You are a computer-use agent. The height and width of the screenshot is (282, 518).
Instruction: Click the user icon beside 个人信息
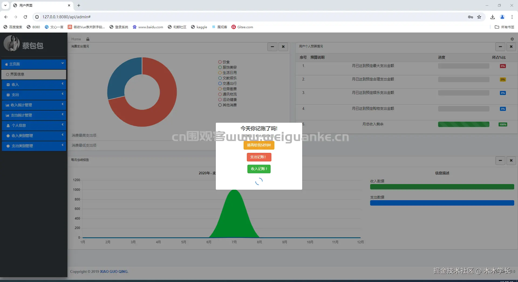pos(8,126)
